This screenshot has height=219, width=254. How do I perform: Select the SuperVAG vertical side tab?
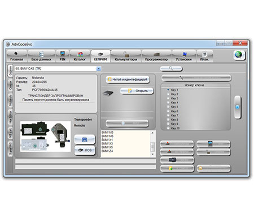tap(10, 148)
